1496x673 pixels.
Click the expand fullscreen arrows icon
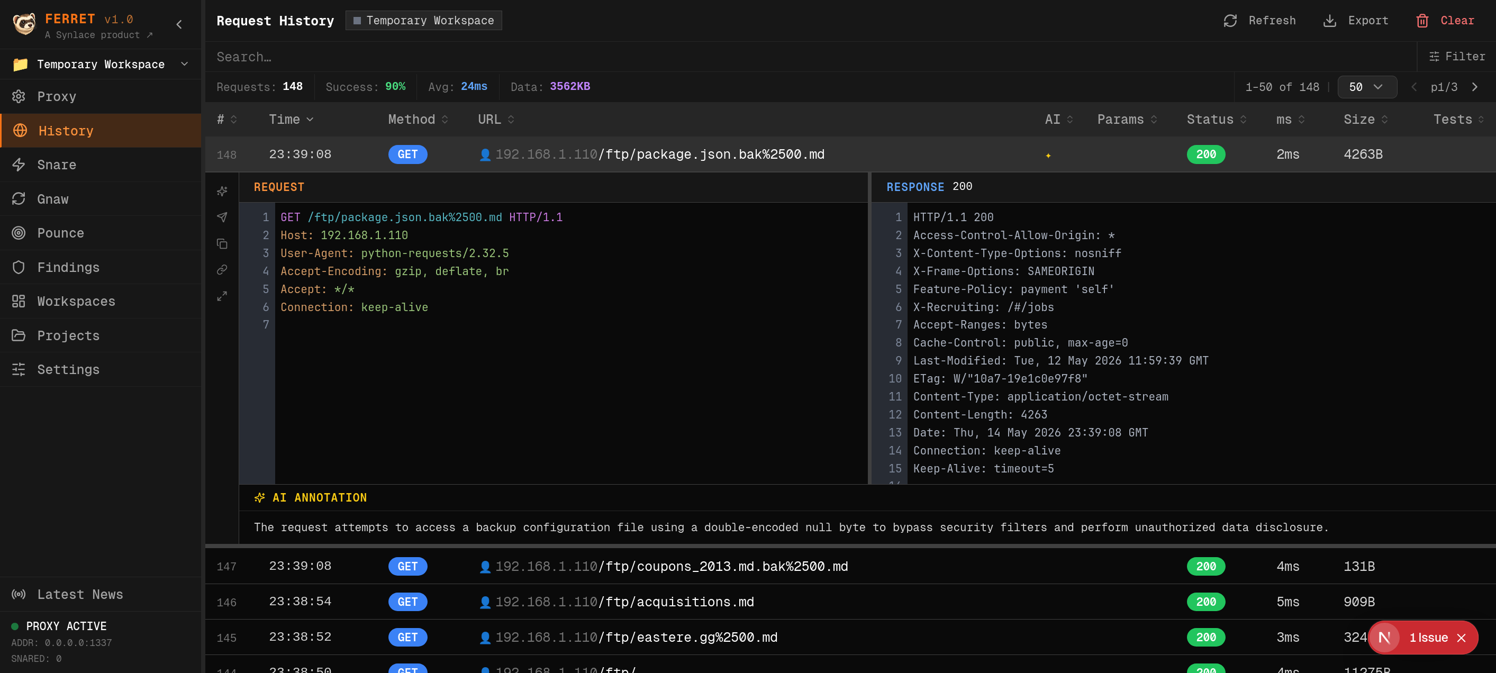(x=222, y=296)
